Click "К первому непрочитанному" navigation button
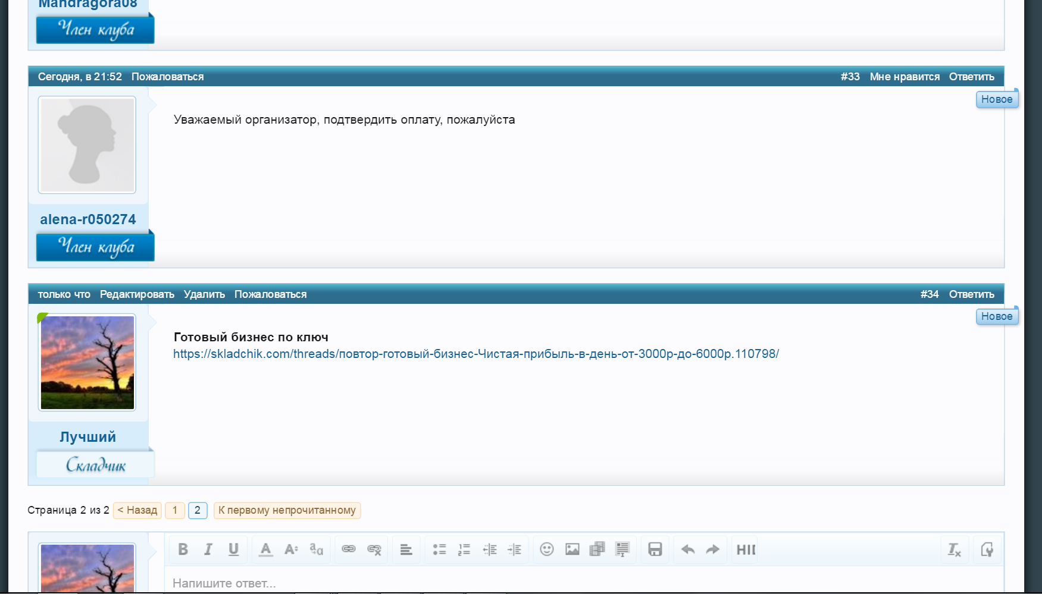1042x594 pixels. [x=287, y=510]
